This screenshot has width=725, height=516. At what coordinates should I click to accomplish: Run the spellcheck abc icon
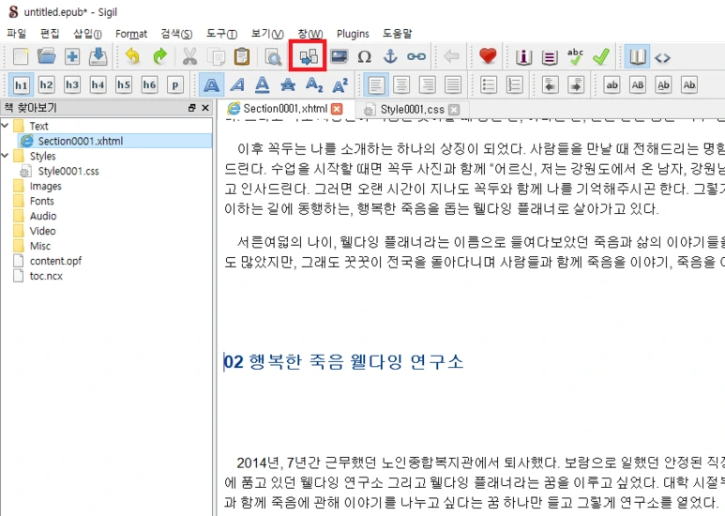(x=575, y=56)
